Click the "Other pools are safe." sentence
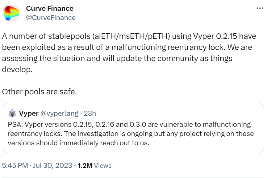Screen dimensions: 267x178 (39, 92)
